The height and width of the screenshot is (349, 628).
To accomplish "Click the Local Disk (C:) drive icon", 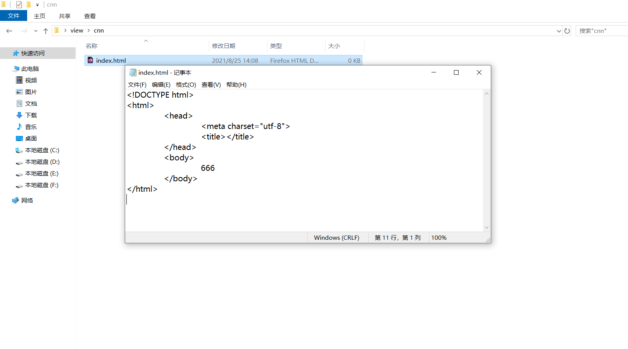I will 19,150.
